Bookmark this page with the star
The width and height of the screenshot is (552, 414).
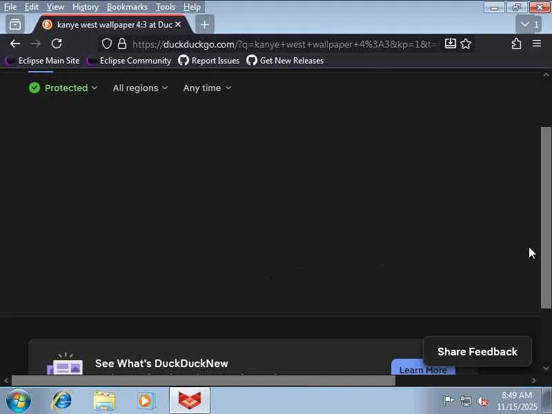pos(466,43)
